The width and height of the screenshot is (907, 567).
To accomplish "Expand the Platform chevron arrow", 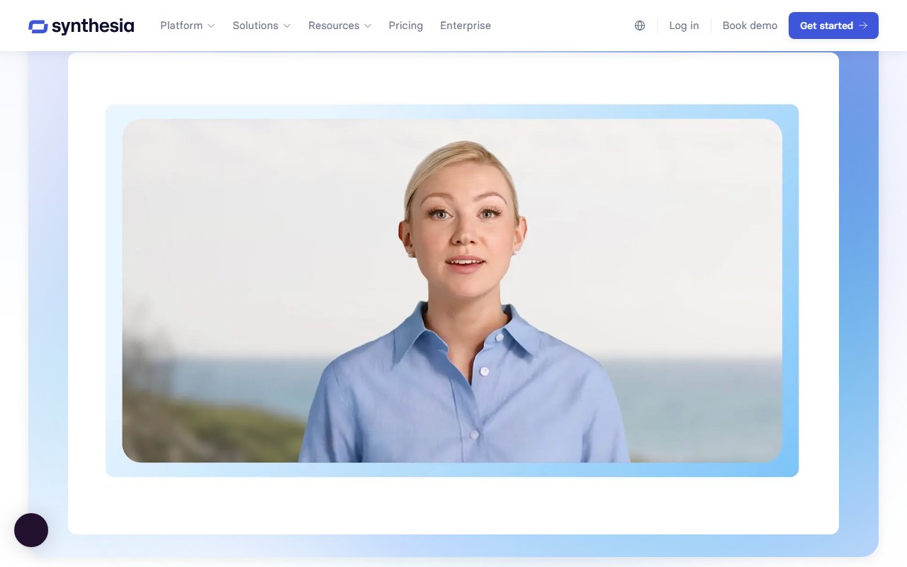I will (x=210, y=26).
